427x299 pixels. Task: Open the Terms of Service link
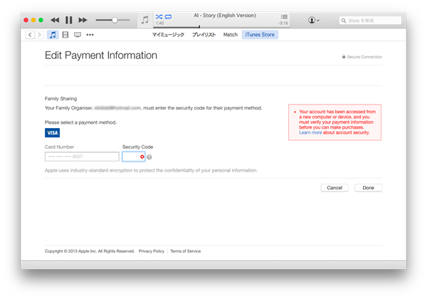coord(186,251)
